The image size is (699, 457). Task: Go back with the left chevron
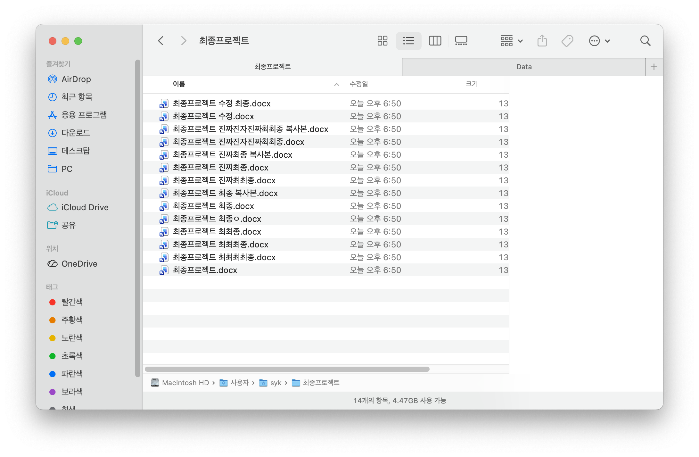coord(161,41)
